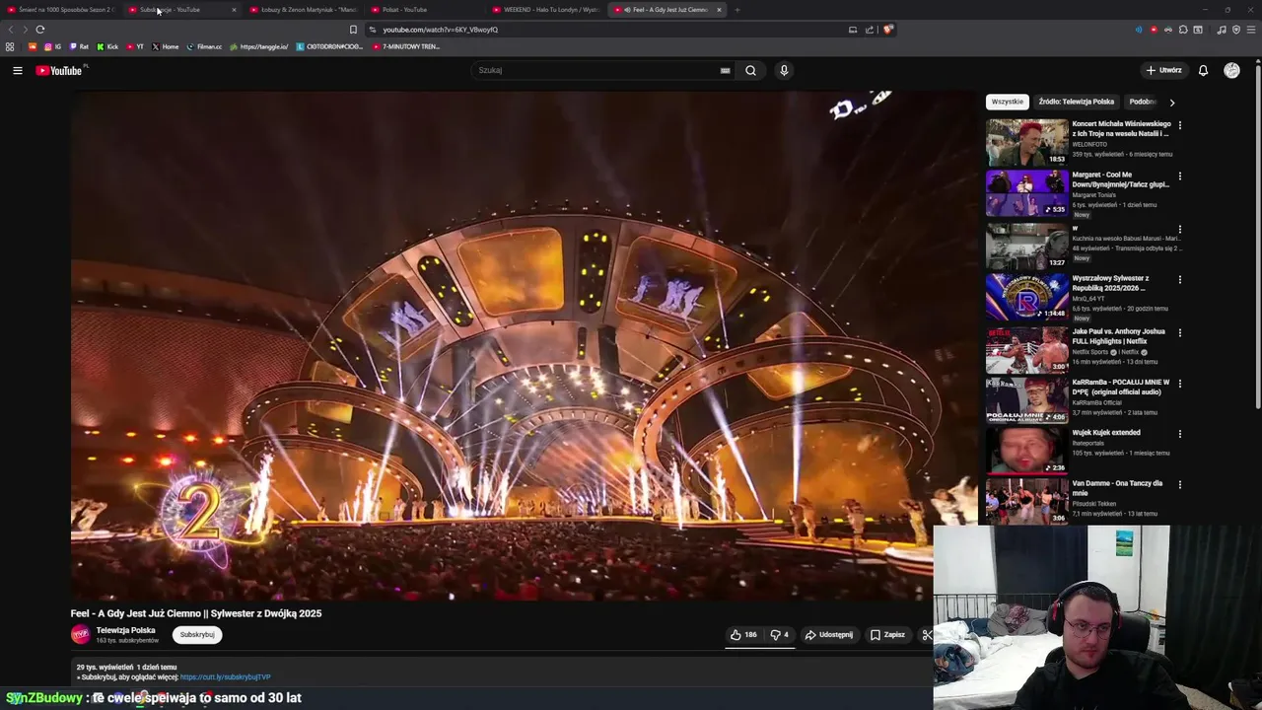This screenshot has width=1262, height=710.
Task: Switch to 'Łobuzy & Zenon Martyniuk' tab
Action: coord(302,10)
